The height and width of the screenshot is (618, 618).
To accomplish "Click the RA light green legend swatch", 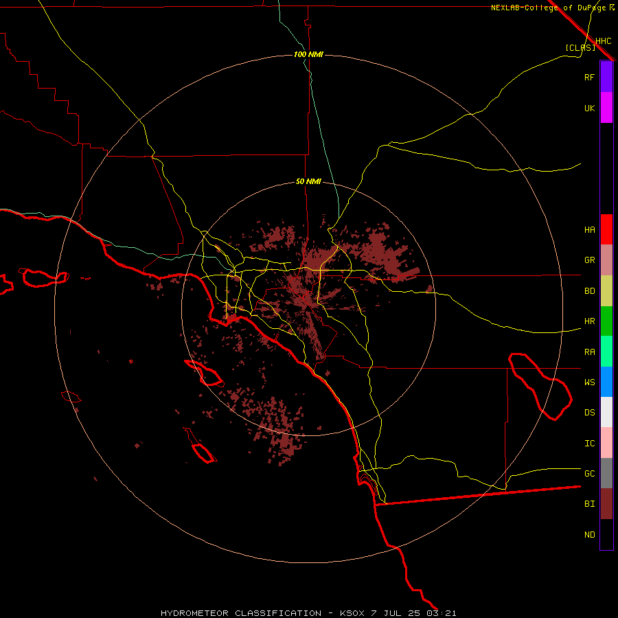I will 606,352.
